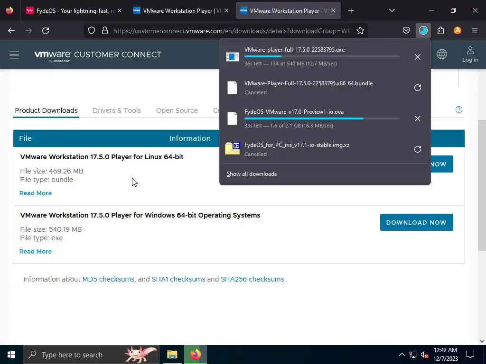486x364 pixels.
Task: Click the Information column header
Action: tap(190, 138)
